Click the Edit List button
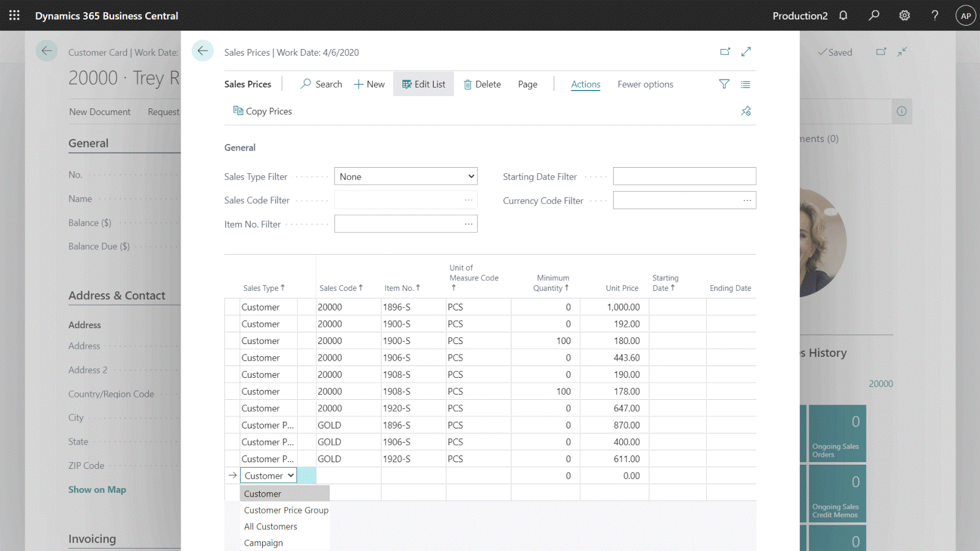Image resolution: width=980 pixels, height=551 pixels. pyautogui.click(x=423, y=84)
